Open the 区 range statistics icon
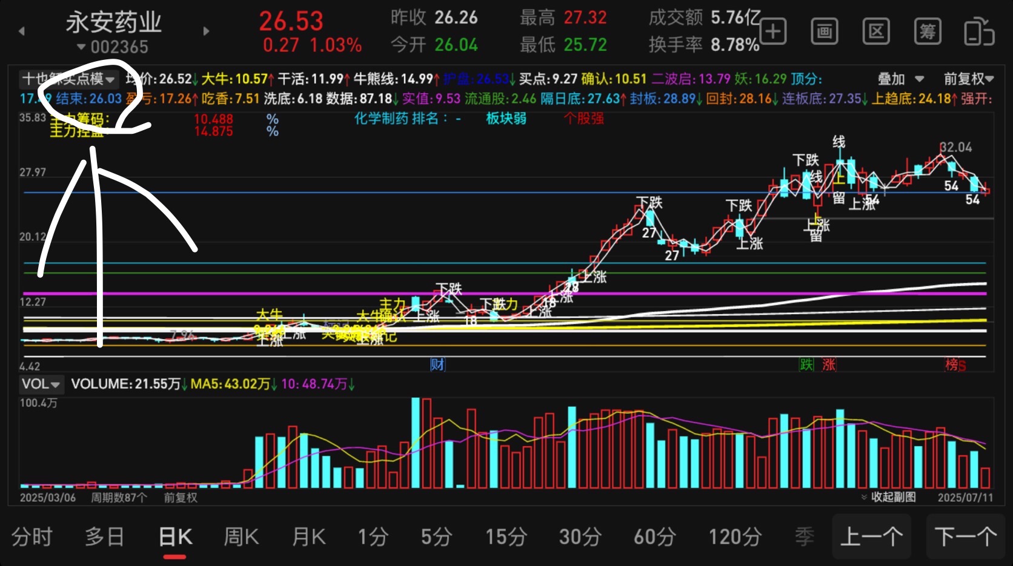Image resolution: width=1013 pixels, height=566 pixels. pyautogui.click(x=876, y=31)
